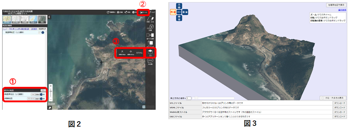Rotate 3D view using 北 arrow button
Viewport: 350px width, 133px height.
pyautogui.click(x=179, y=6)
